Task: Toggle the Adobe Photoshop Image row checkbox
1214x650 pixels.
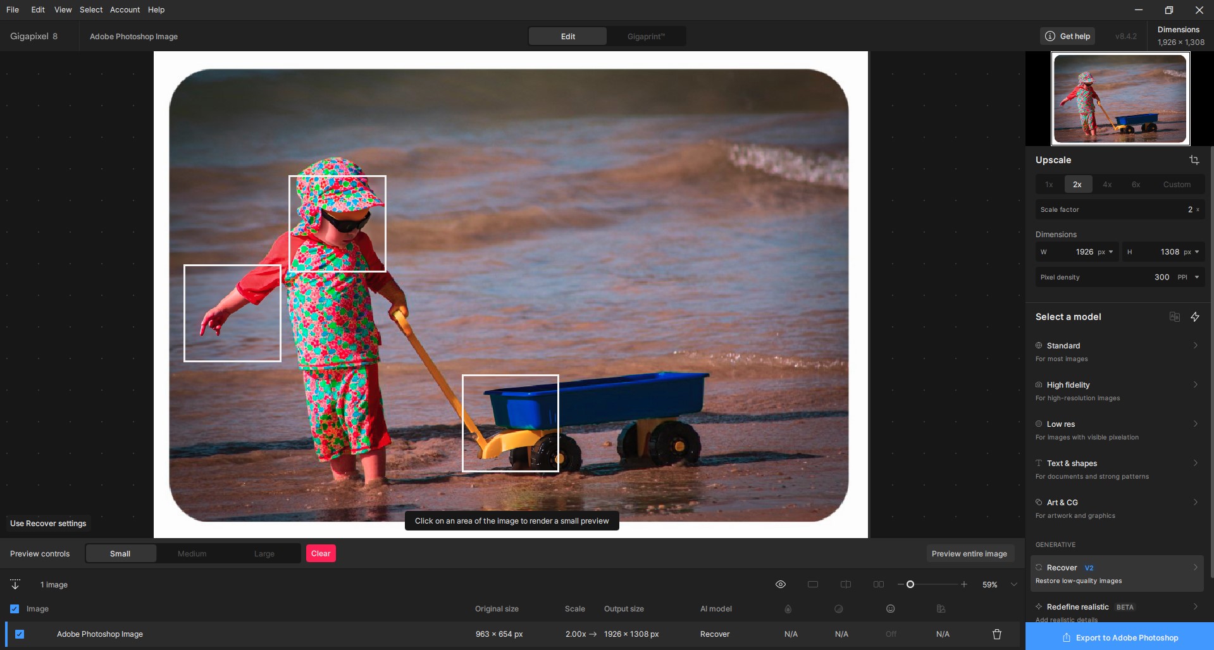Action: click(20, 634)
